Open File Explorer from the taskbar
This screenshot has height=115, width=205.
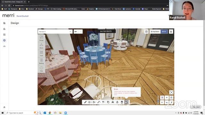(x=61, y=113)
